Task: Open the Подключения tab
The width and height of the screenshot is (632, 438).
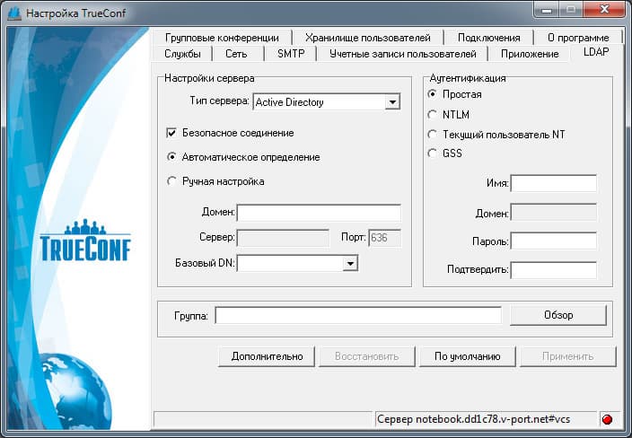Action: click(489, 38)
